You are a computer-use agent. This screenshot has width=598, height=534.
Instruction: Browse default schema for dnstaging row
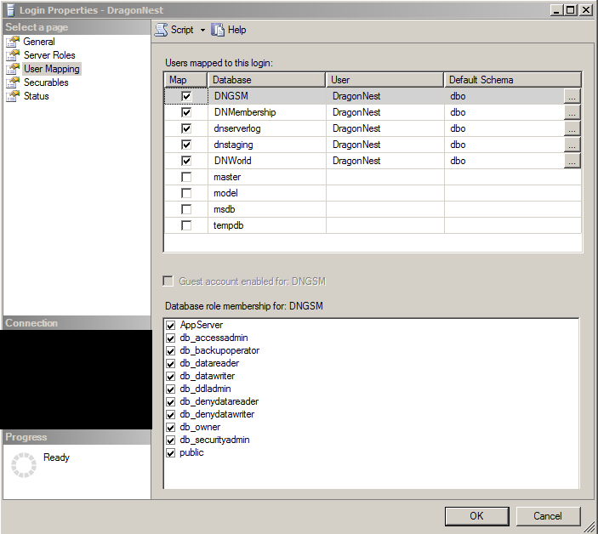[572, 145]
